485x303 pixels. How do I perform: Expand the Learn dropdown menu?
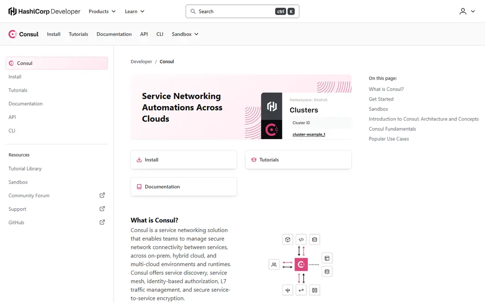[134, 11]
